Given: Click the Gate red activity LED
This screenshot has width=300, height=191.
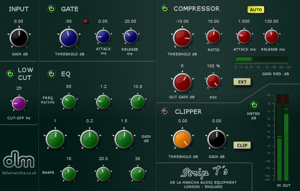Looking at the screenshot, I should 86,21.
